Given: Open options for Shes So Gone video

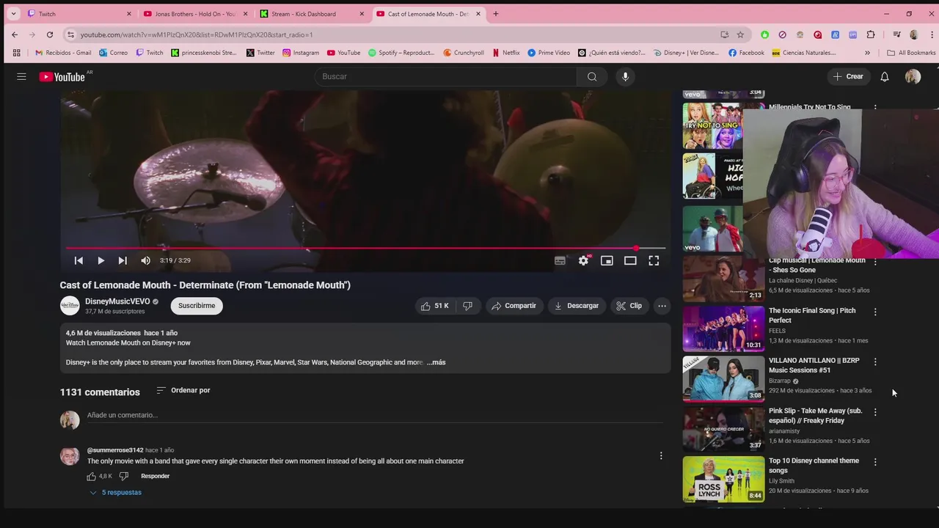Looking at the screenshot, I should (x=875, y=262).
